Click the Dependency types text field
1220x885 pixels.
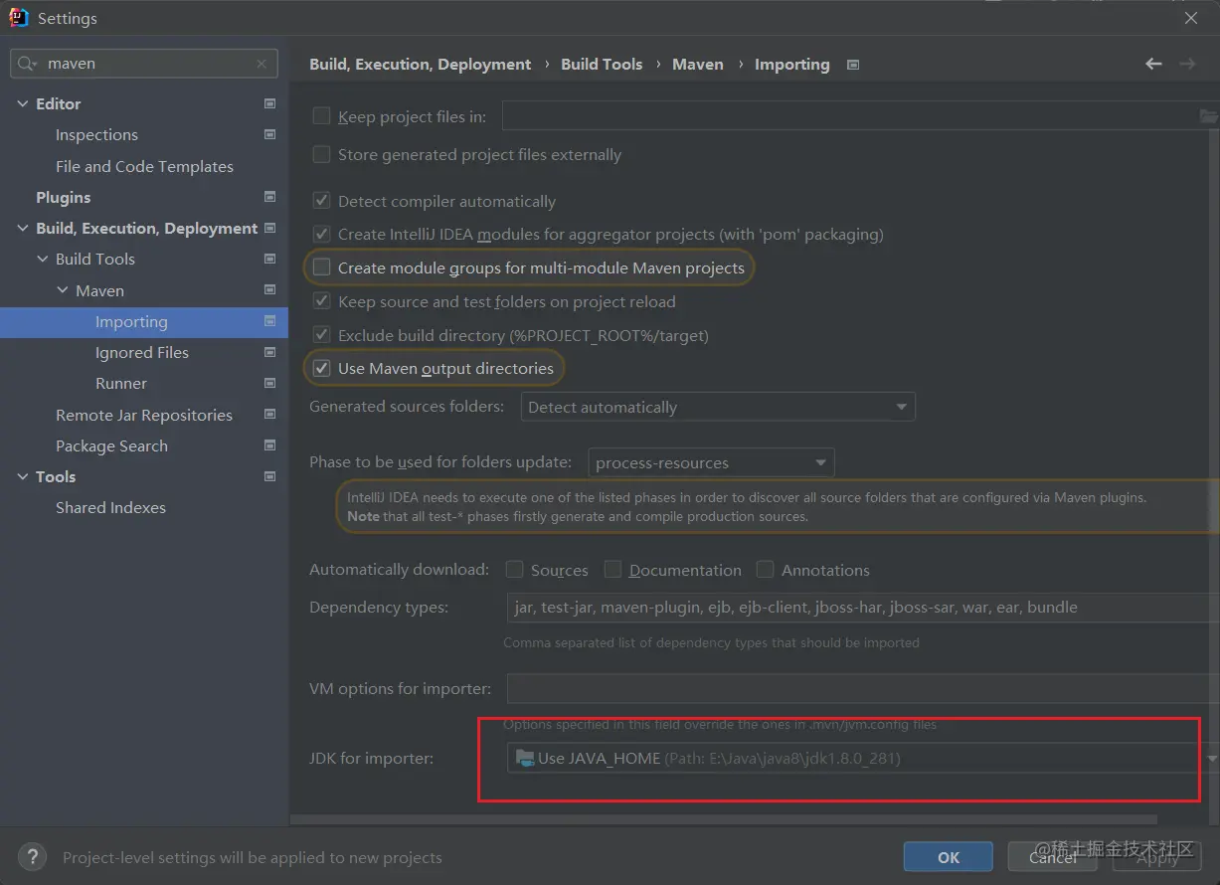[863, 607]
